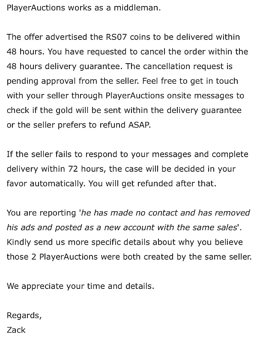Viewport: 257px width, 343px height.
Task: Click the sentence 'We appreciate your time and details.'
Action: click(x=81, y=286)
